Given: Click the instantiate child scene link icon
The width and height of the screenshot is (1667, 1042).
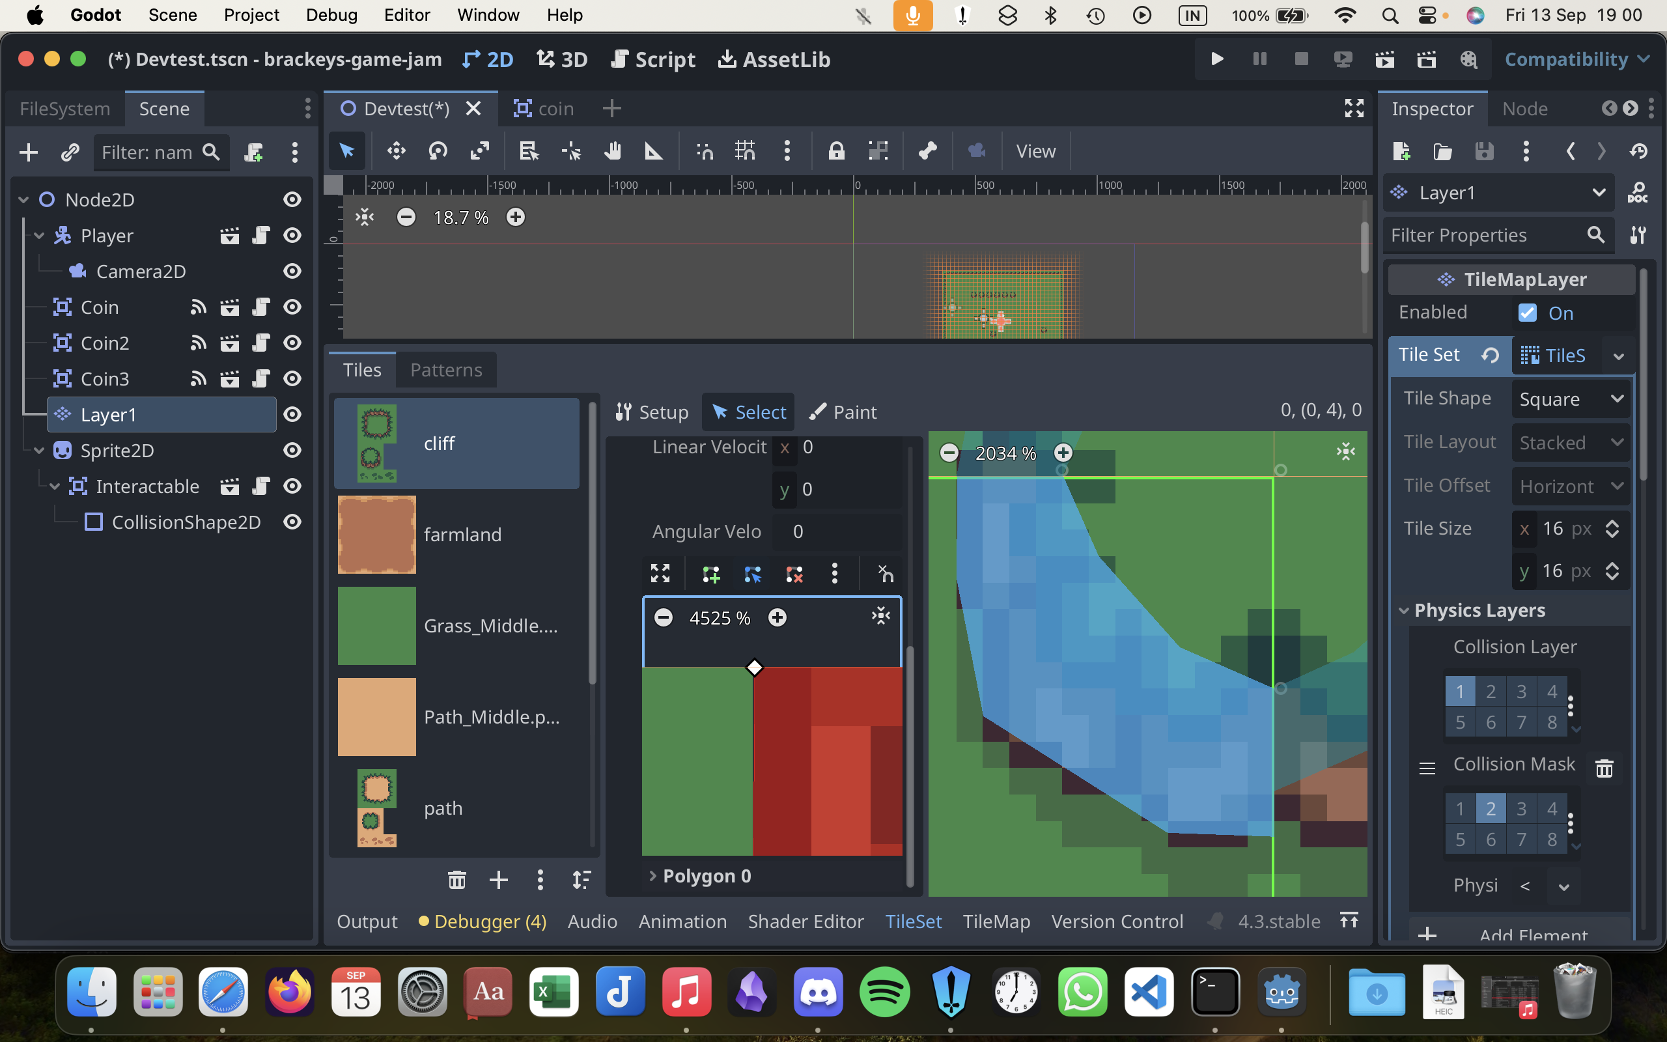Looking at the screenshot, I should point(70,152).
